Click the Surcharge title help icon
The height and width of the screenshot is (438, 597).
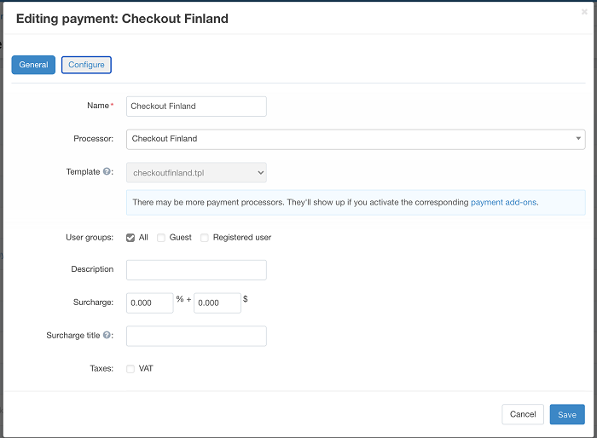[107, 335]
